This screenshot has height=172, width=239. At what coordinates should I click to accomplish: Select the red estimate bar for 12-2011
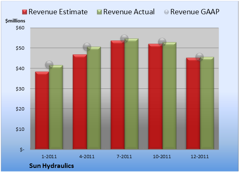[x=193, y=104]
